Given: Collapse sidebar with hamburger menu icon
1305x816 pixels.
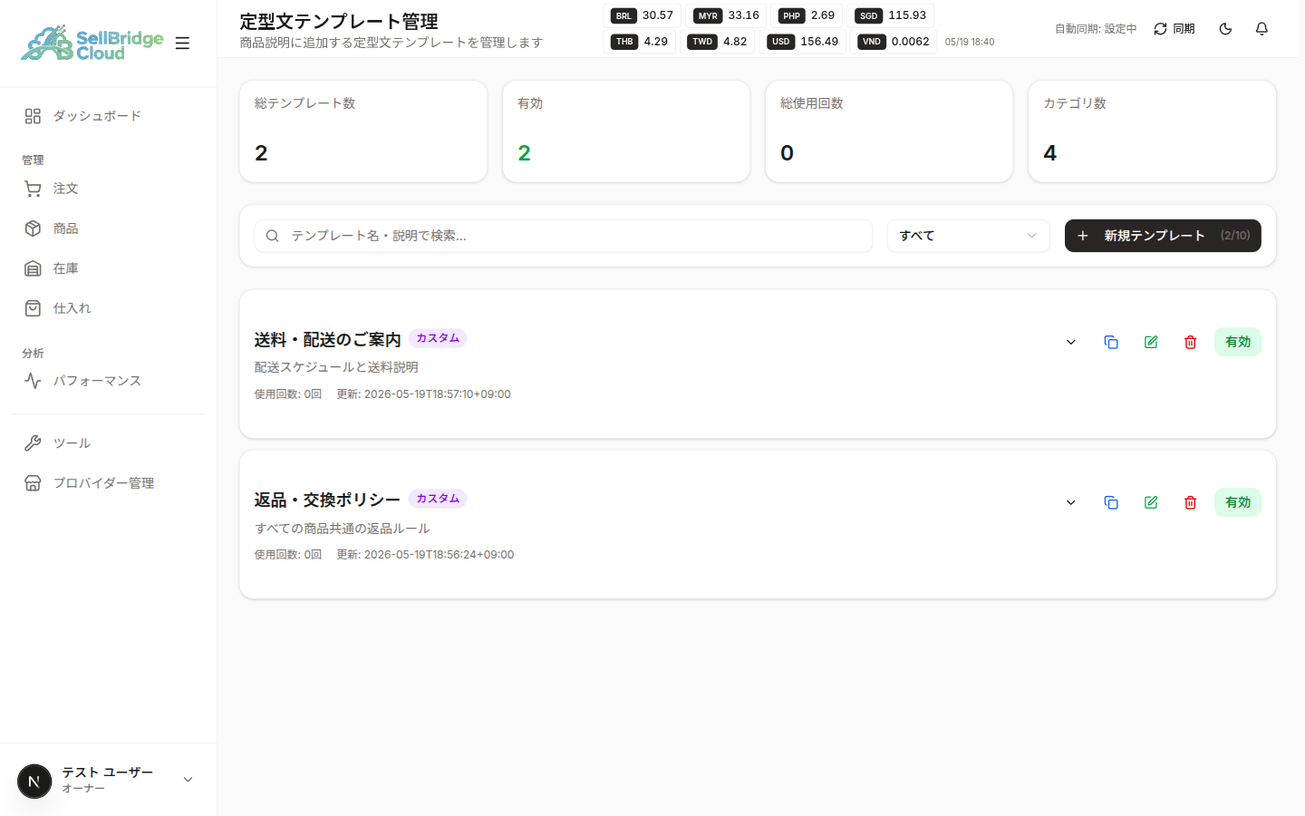Looking at the screenshot, I should pos(182,43).
